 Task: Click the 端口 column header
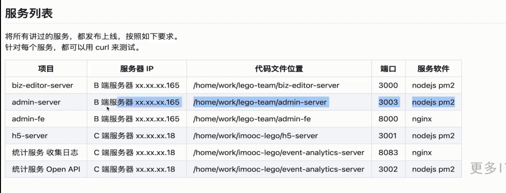pos(388,69)
